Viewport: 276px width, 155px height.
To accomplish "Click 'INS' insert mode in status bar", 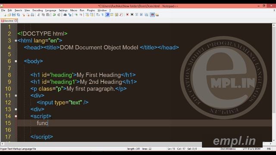I will coord(269,149).
